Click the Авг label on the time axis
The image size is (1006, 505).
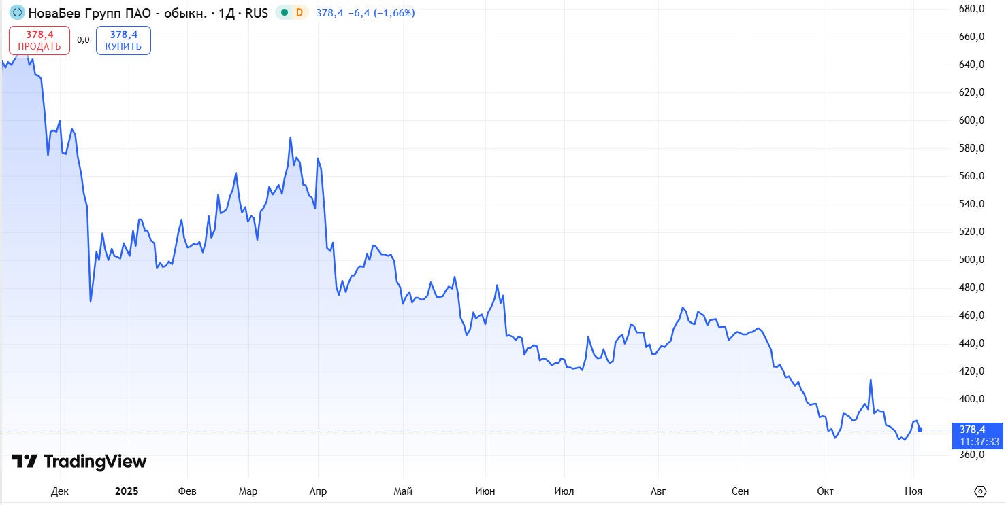click(658, 491)
